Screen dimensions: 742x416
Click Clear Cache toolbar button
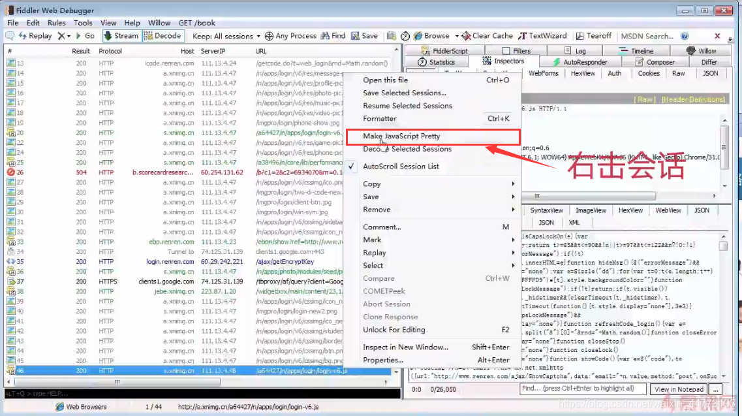pos(487,36)
